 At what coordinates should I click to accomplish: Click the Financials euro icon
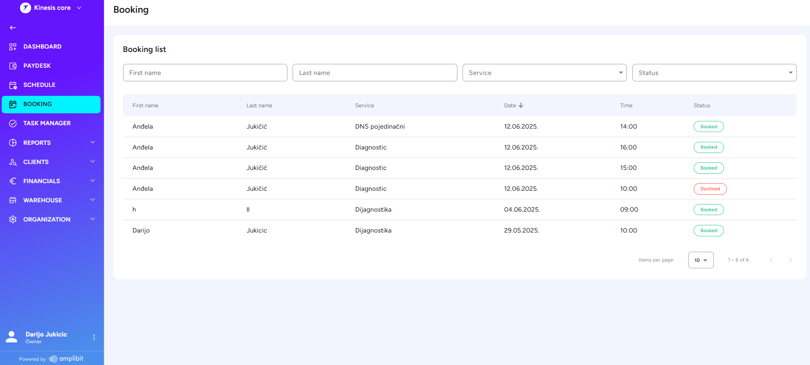click(13, 181)
